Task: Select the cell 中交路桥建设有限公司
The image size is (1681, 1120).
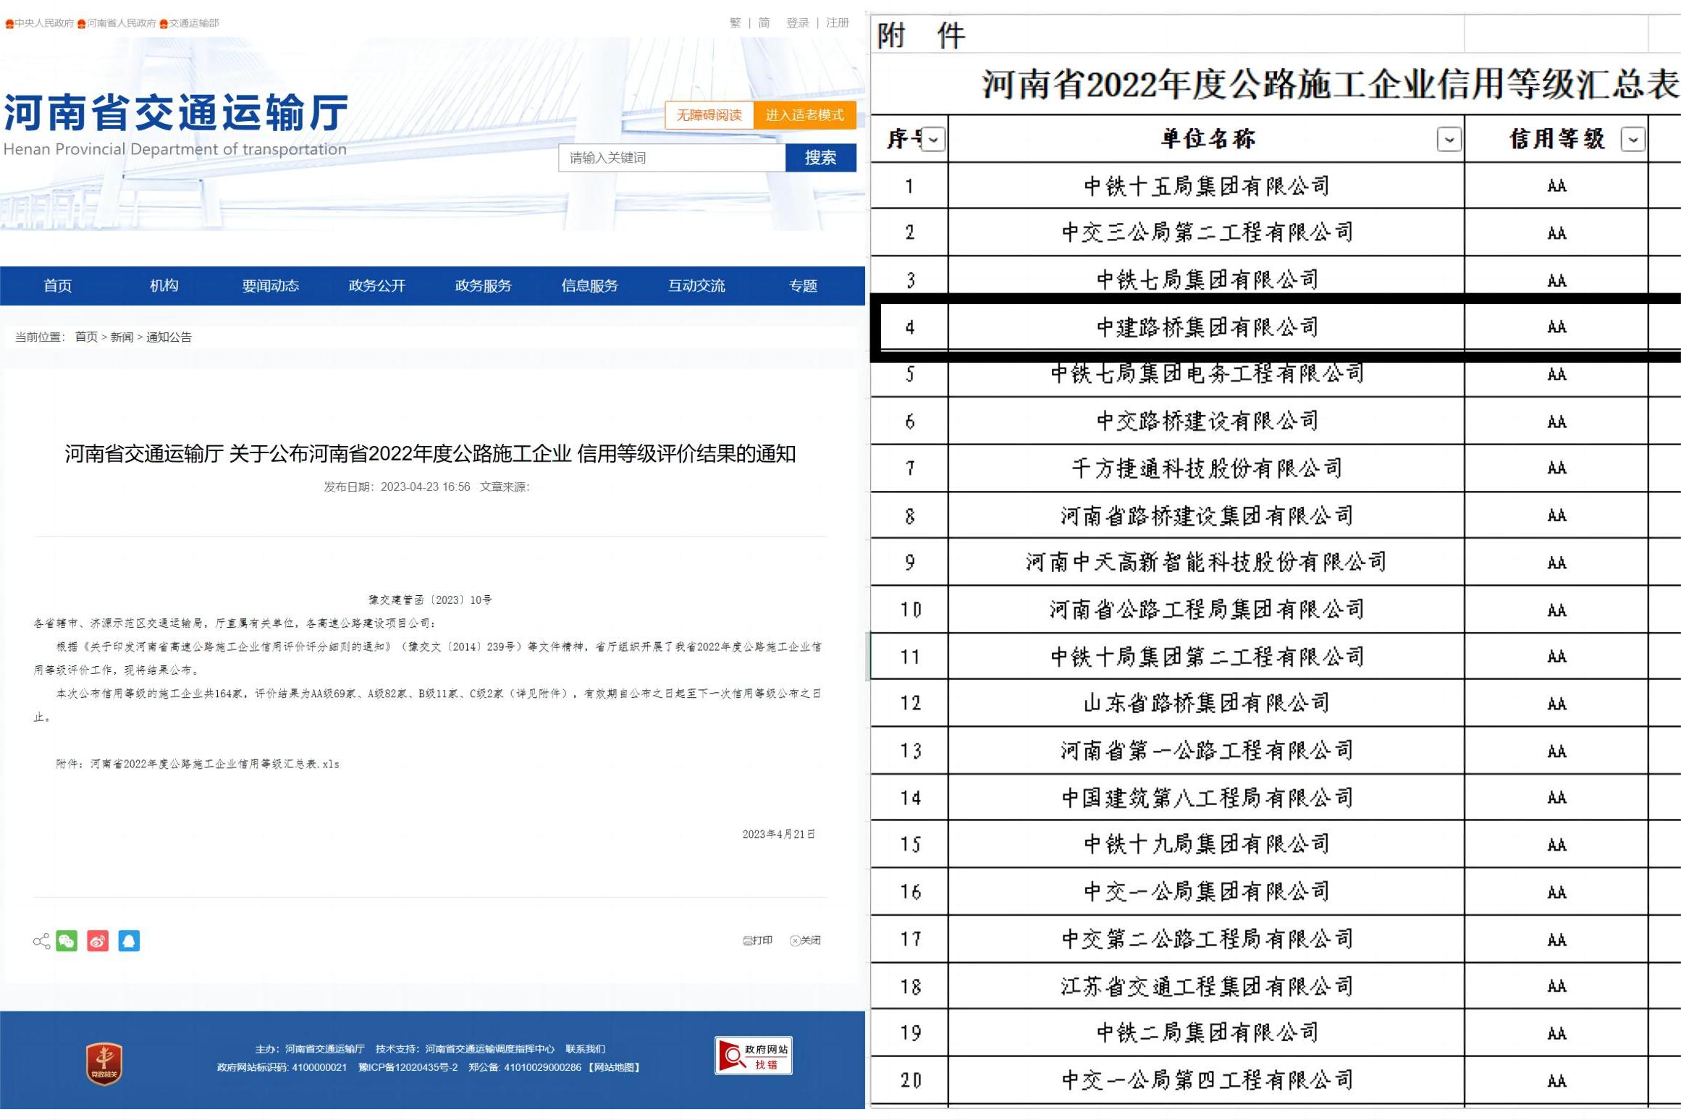Action: 1206,421
